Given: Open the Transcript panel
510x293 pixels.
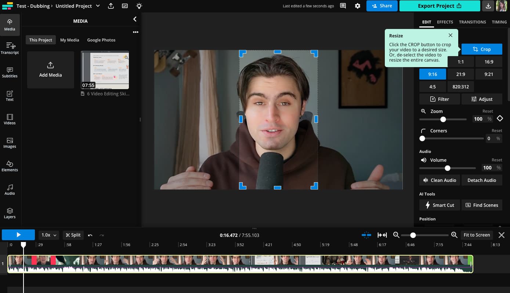Looking at the screenshot, I should tap(10, 48).
